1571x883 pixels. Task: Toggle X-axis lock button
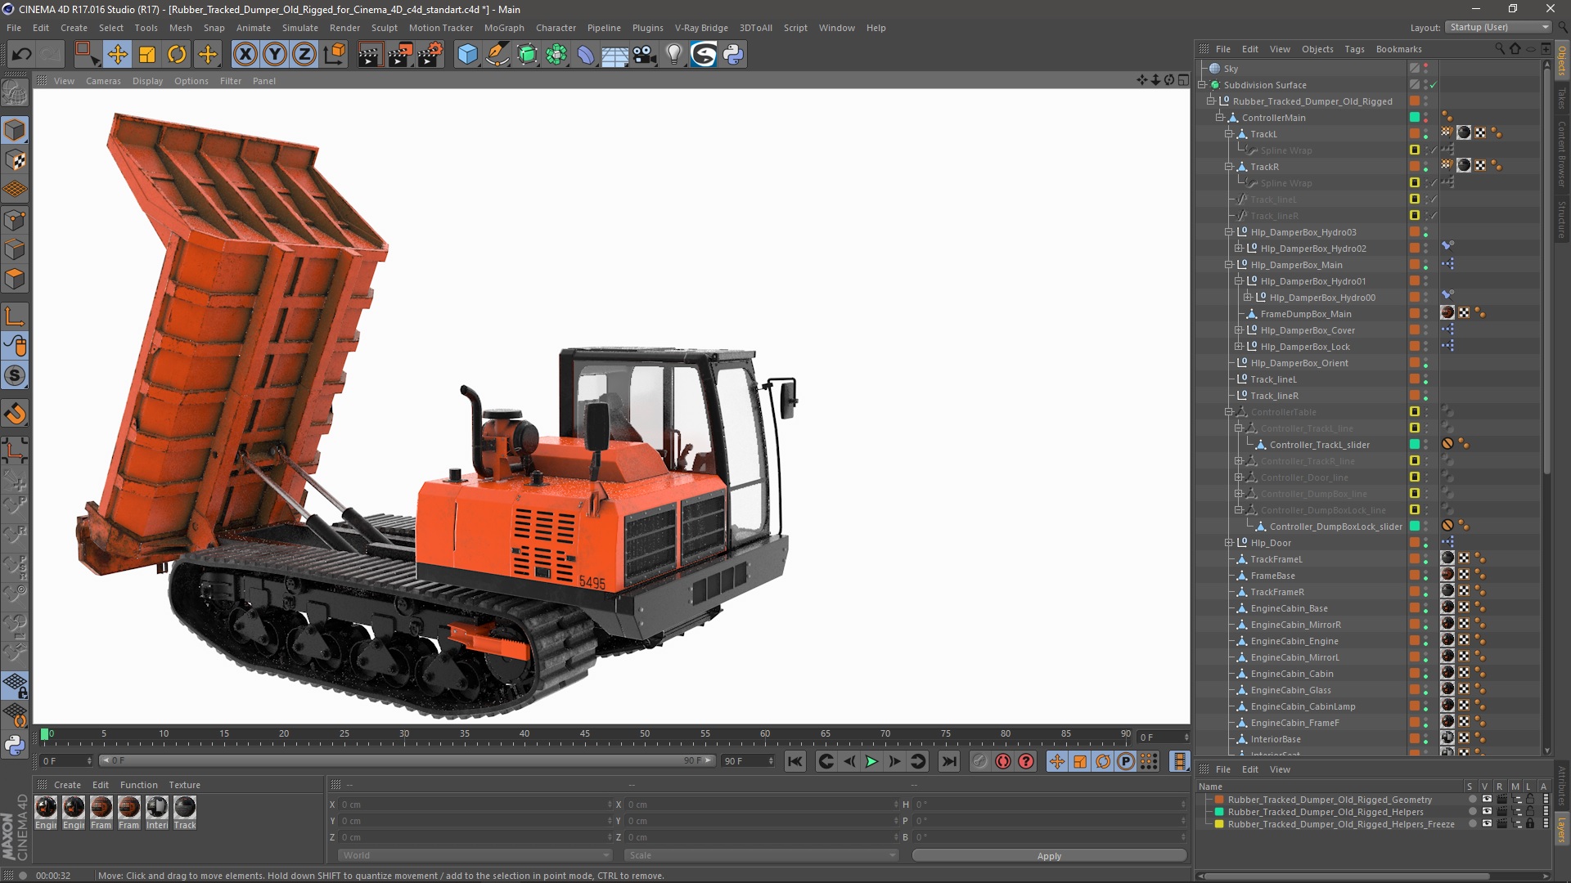tap(245, 55)
